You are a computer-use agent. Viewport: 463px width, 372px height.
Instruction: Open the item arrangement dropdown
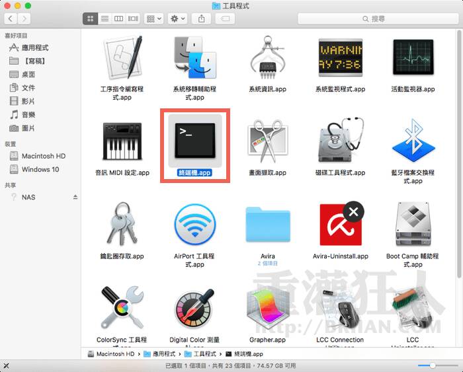pyautogui.click(x=154, y=19)
